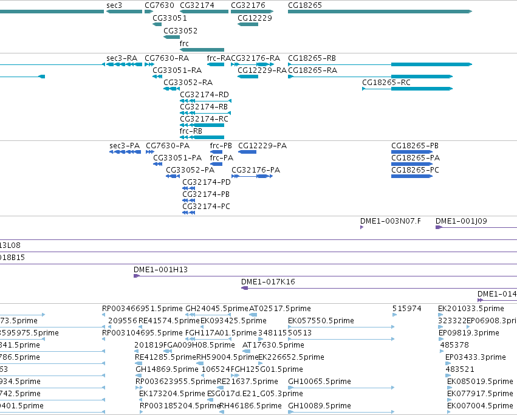Select the DME1-003N07.F clone
The height and width of the screenshot is (415, 517).
pyautogui.click(x=361, y=227)
